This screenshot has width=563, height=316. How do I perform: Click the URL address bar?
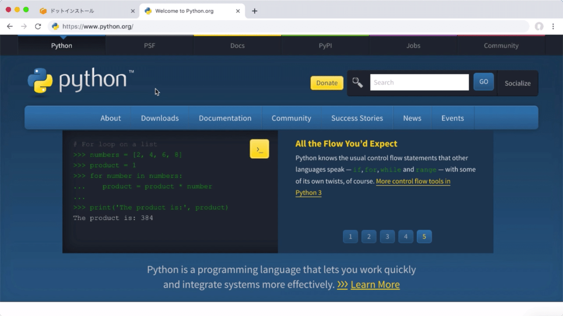[x=288, y=26]
